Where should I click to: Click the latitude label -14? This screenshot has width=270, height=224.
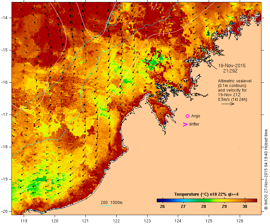(4, 18)
